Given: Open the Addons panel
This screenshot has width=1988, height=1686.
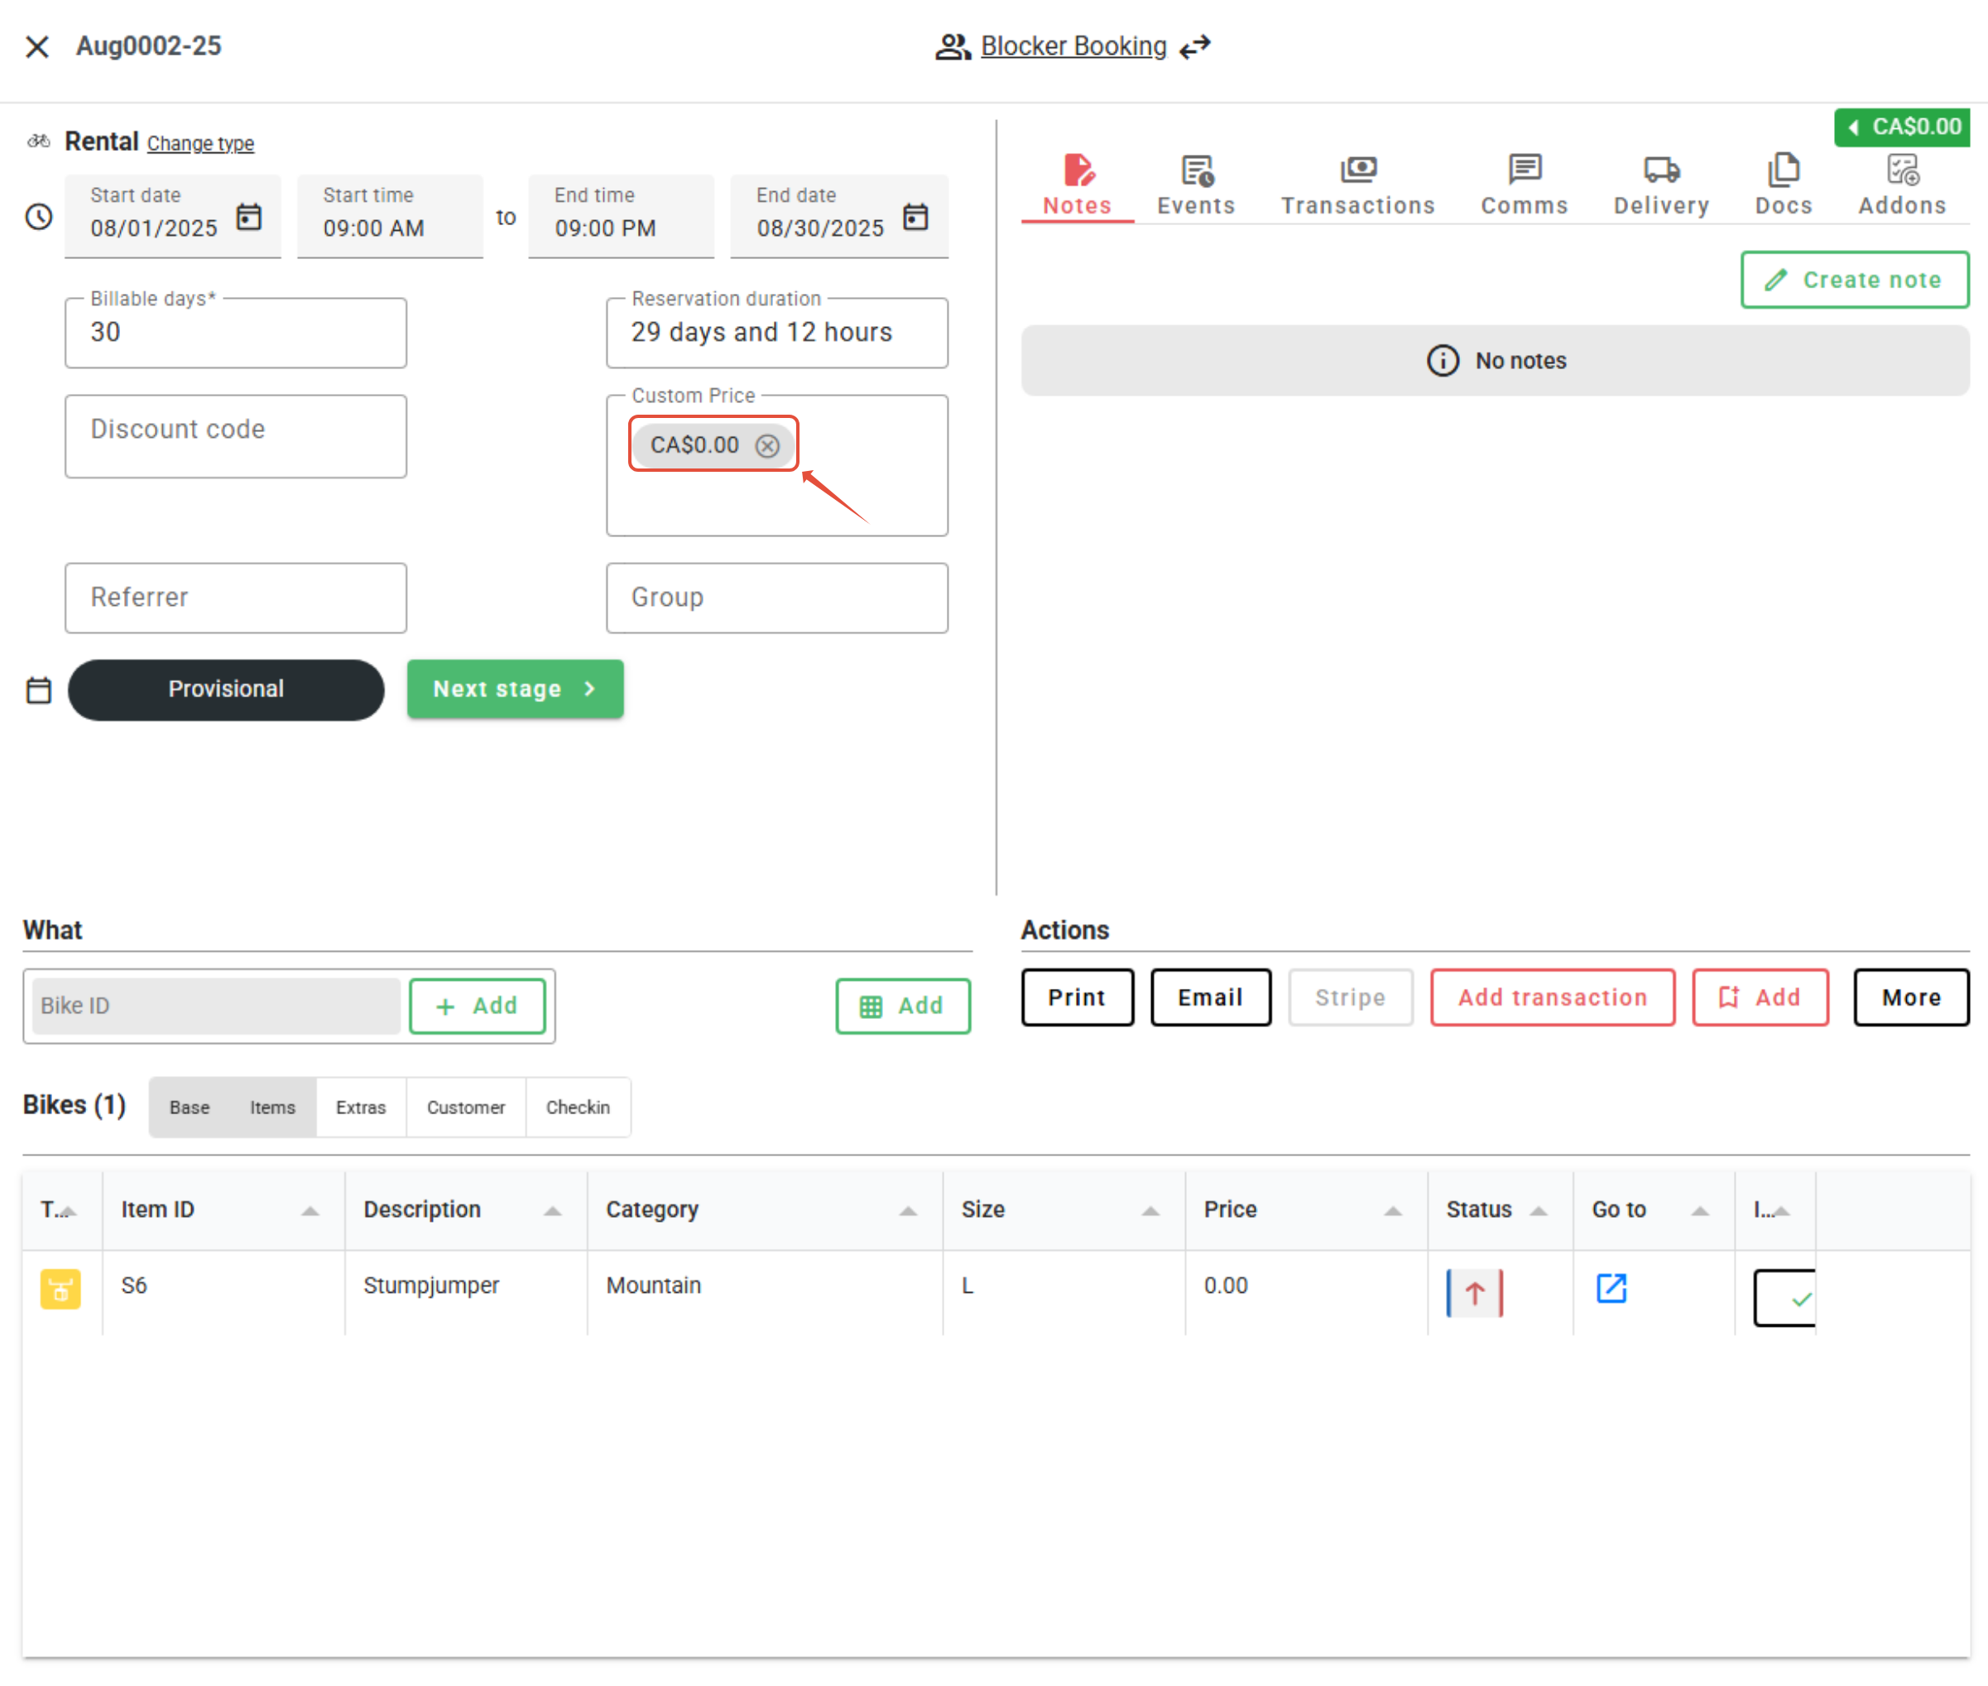Looking at the screenshot, I should (1901, 184).
